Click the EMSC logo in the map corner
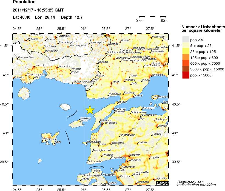 162,183
